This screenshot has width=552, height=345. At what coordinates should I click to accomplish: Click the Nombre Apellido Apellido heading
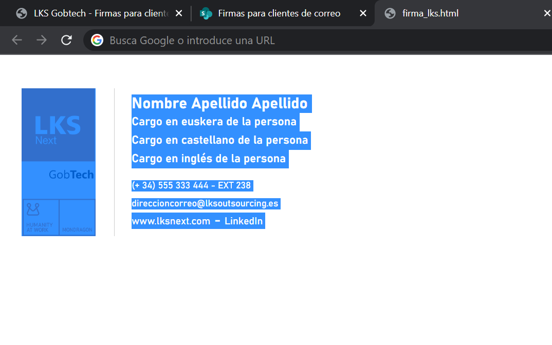(219, 103)
